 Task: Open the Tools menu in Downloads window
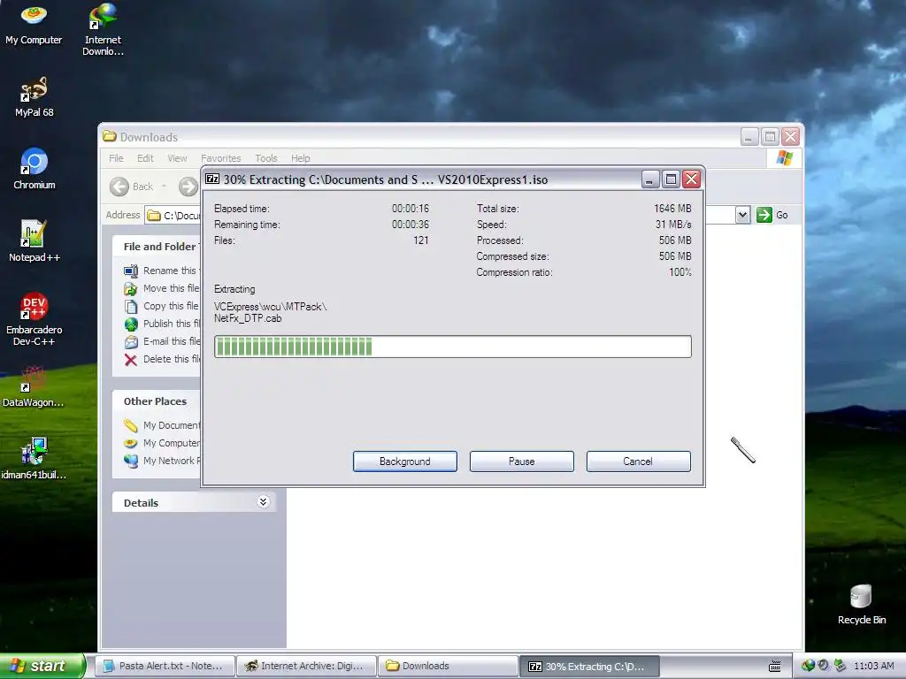tap(266, 158)
